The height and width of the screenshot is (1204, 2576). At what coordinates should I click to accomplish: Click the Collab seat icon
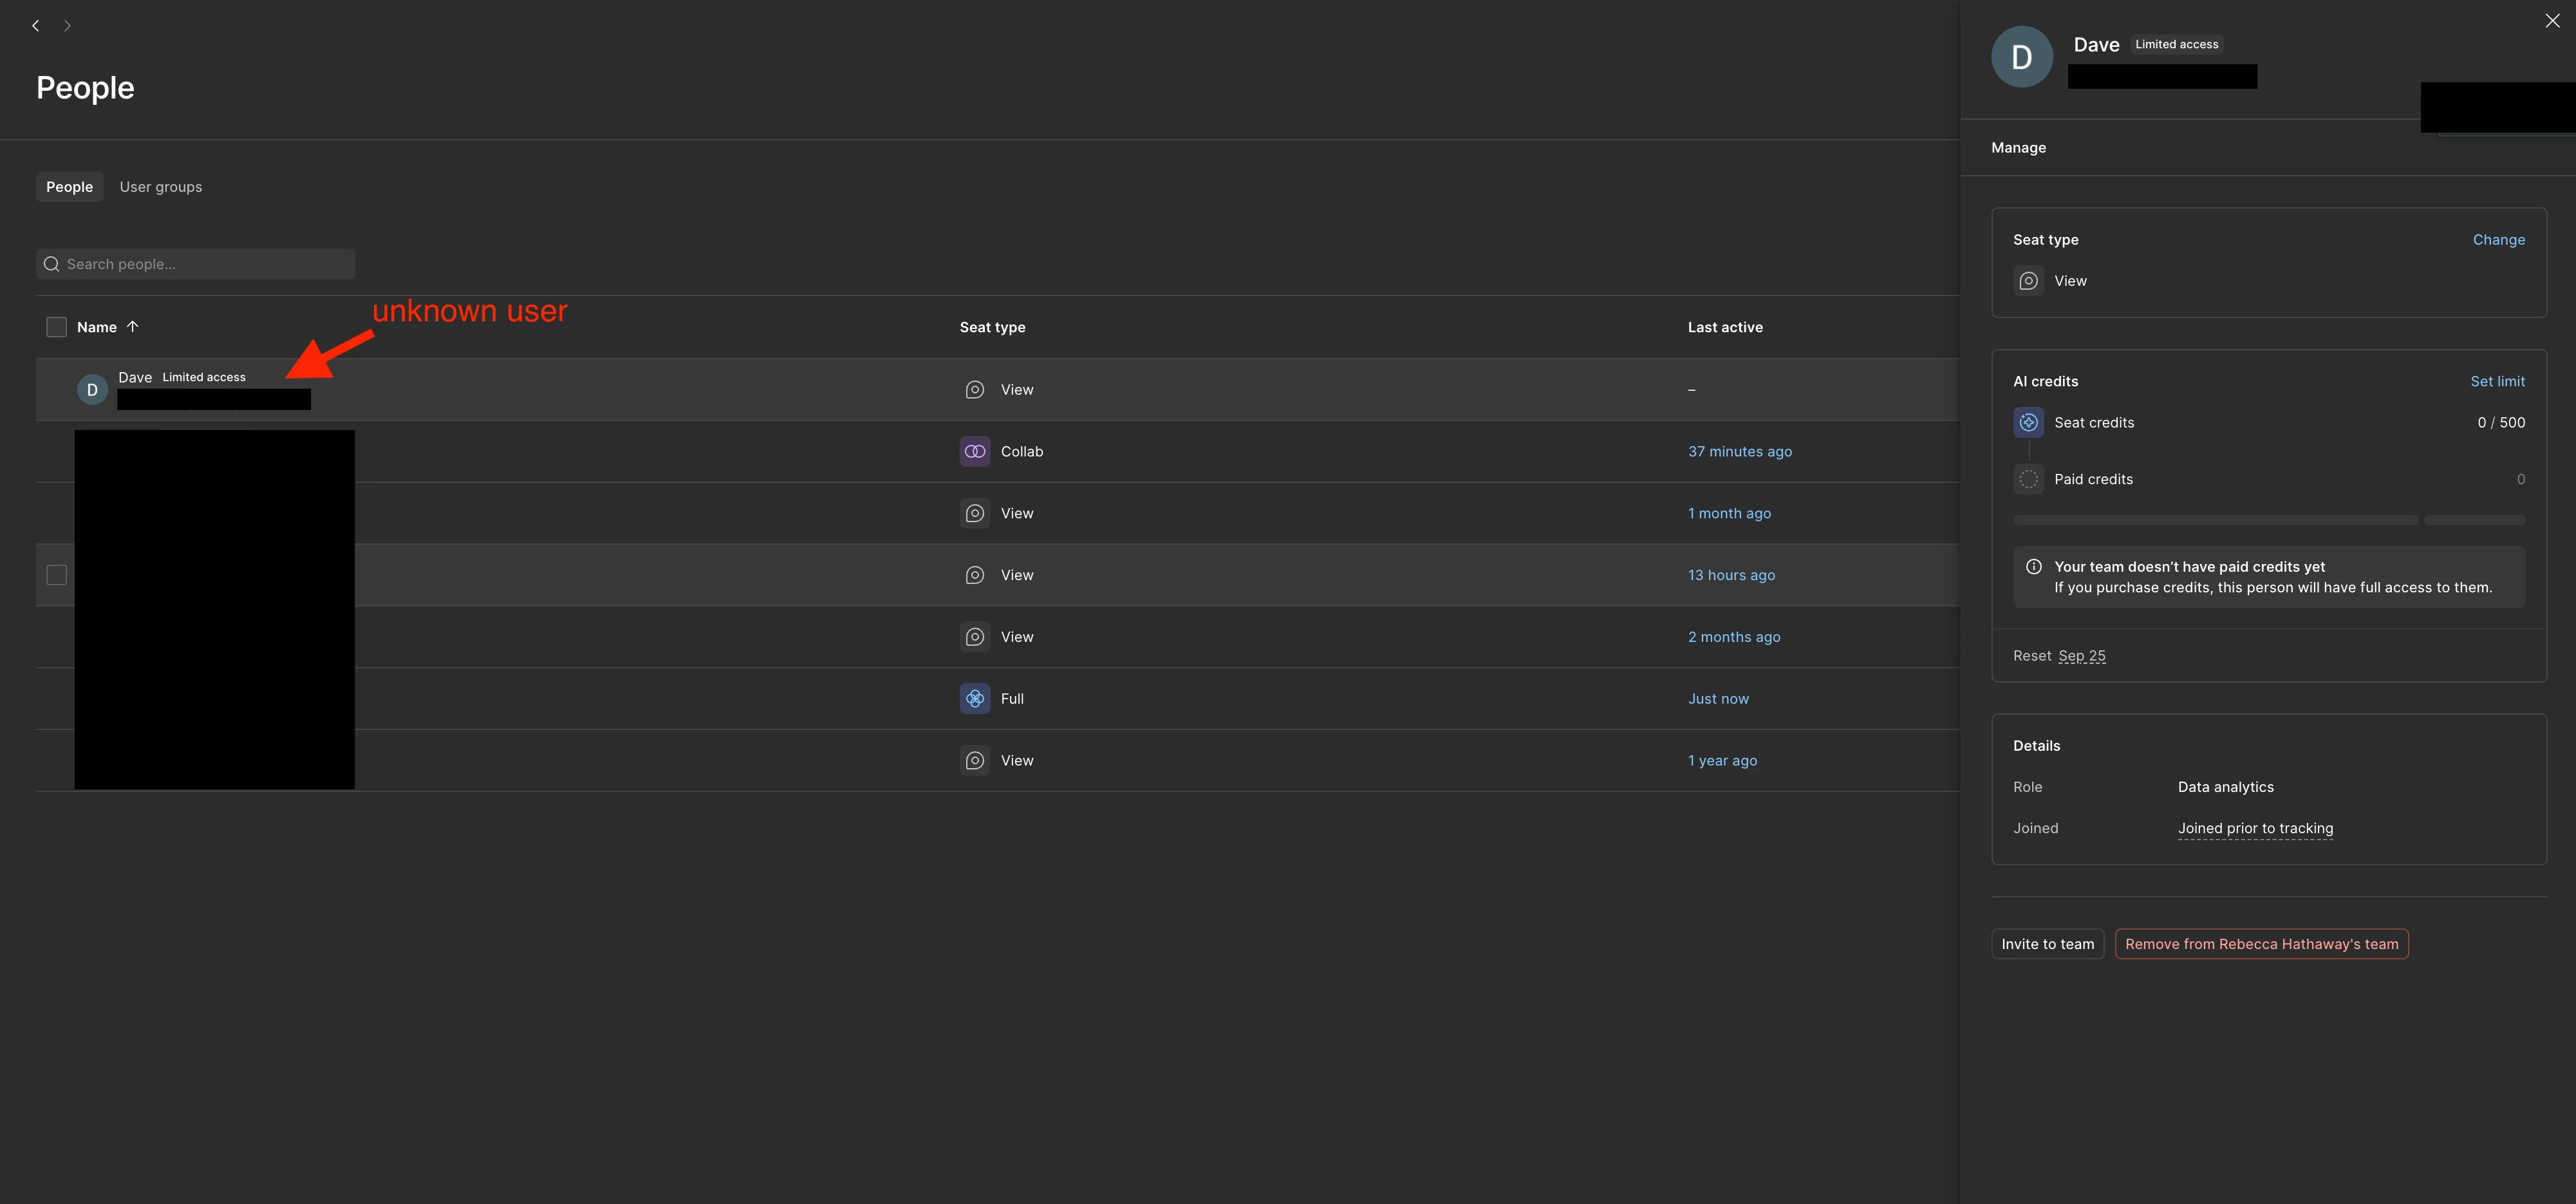975,452
